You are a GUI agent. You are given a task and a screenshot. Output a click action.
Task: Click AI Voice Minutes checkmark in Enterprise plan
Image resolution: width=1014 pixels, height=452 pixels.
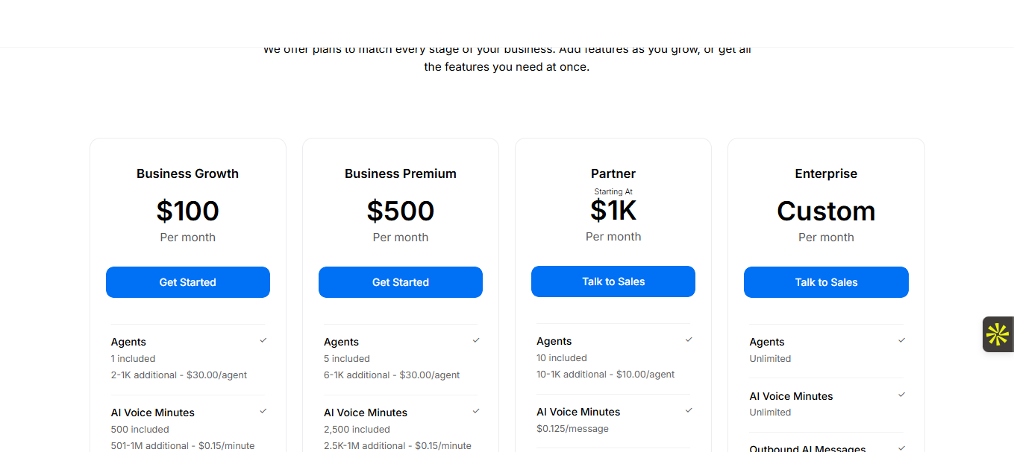(901, 395)
